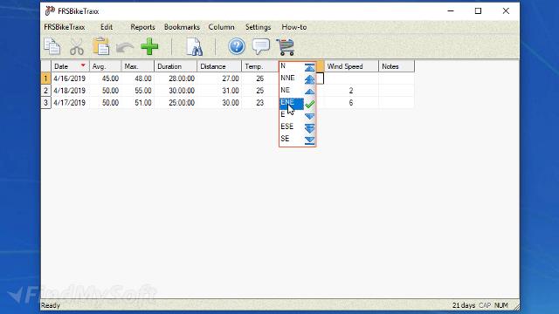Click the shopping cart purchase icon
The height and width of the screenshot is (314, 559).
[286, 47]
